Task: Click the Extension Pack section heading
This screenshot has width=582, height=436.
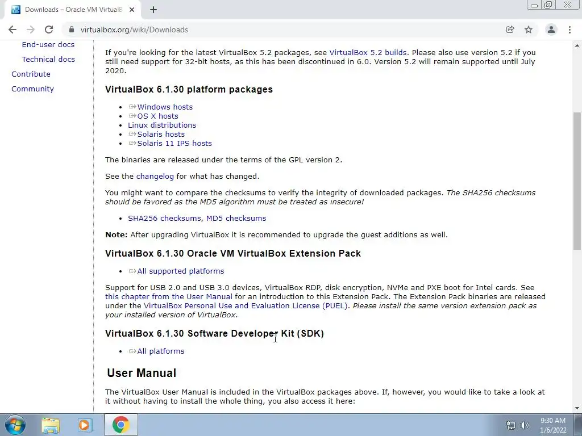Action: [232, 254]
